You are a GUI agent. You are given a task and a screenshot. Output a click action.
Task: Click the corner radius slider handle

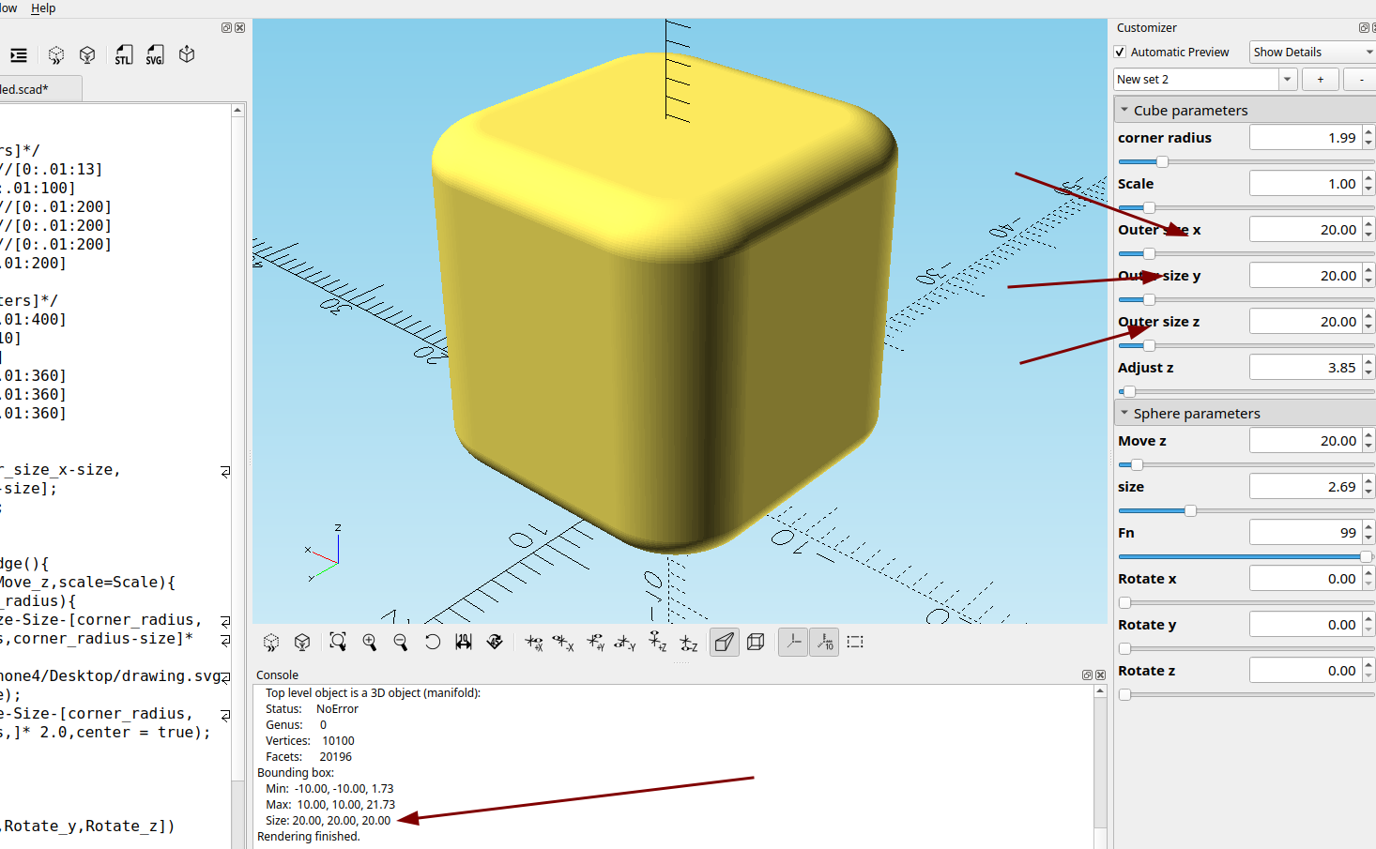point(1162,161)
